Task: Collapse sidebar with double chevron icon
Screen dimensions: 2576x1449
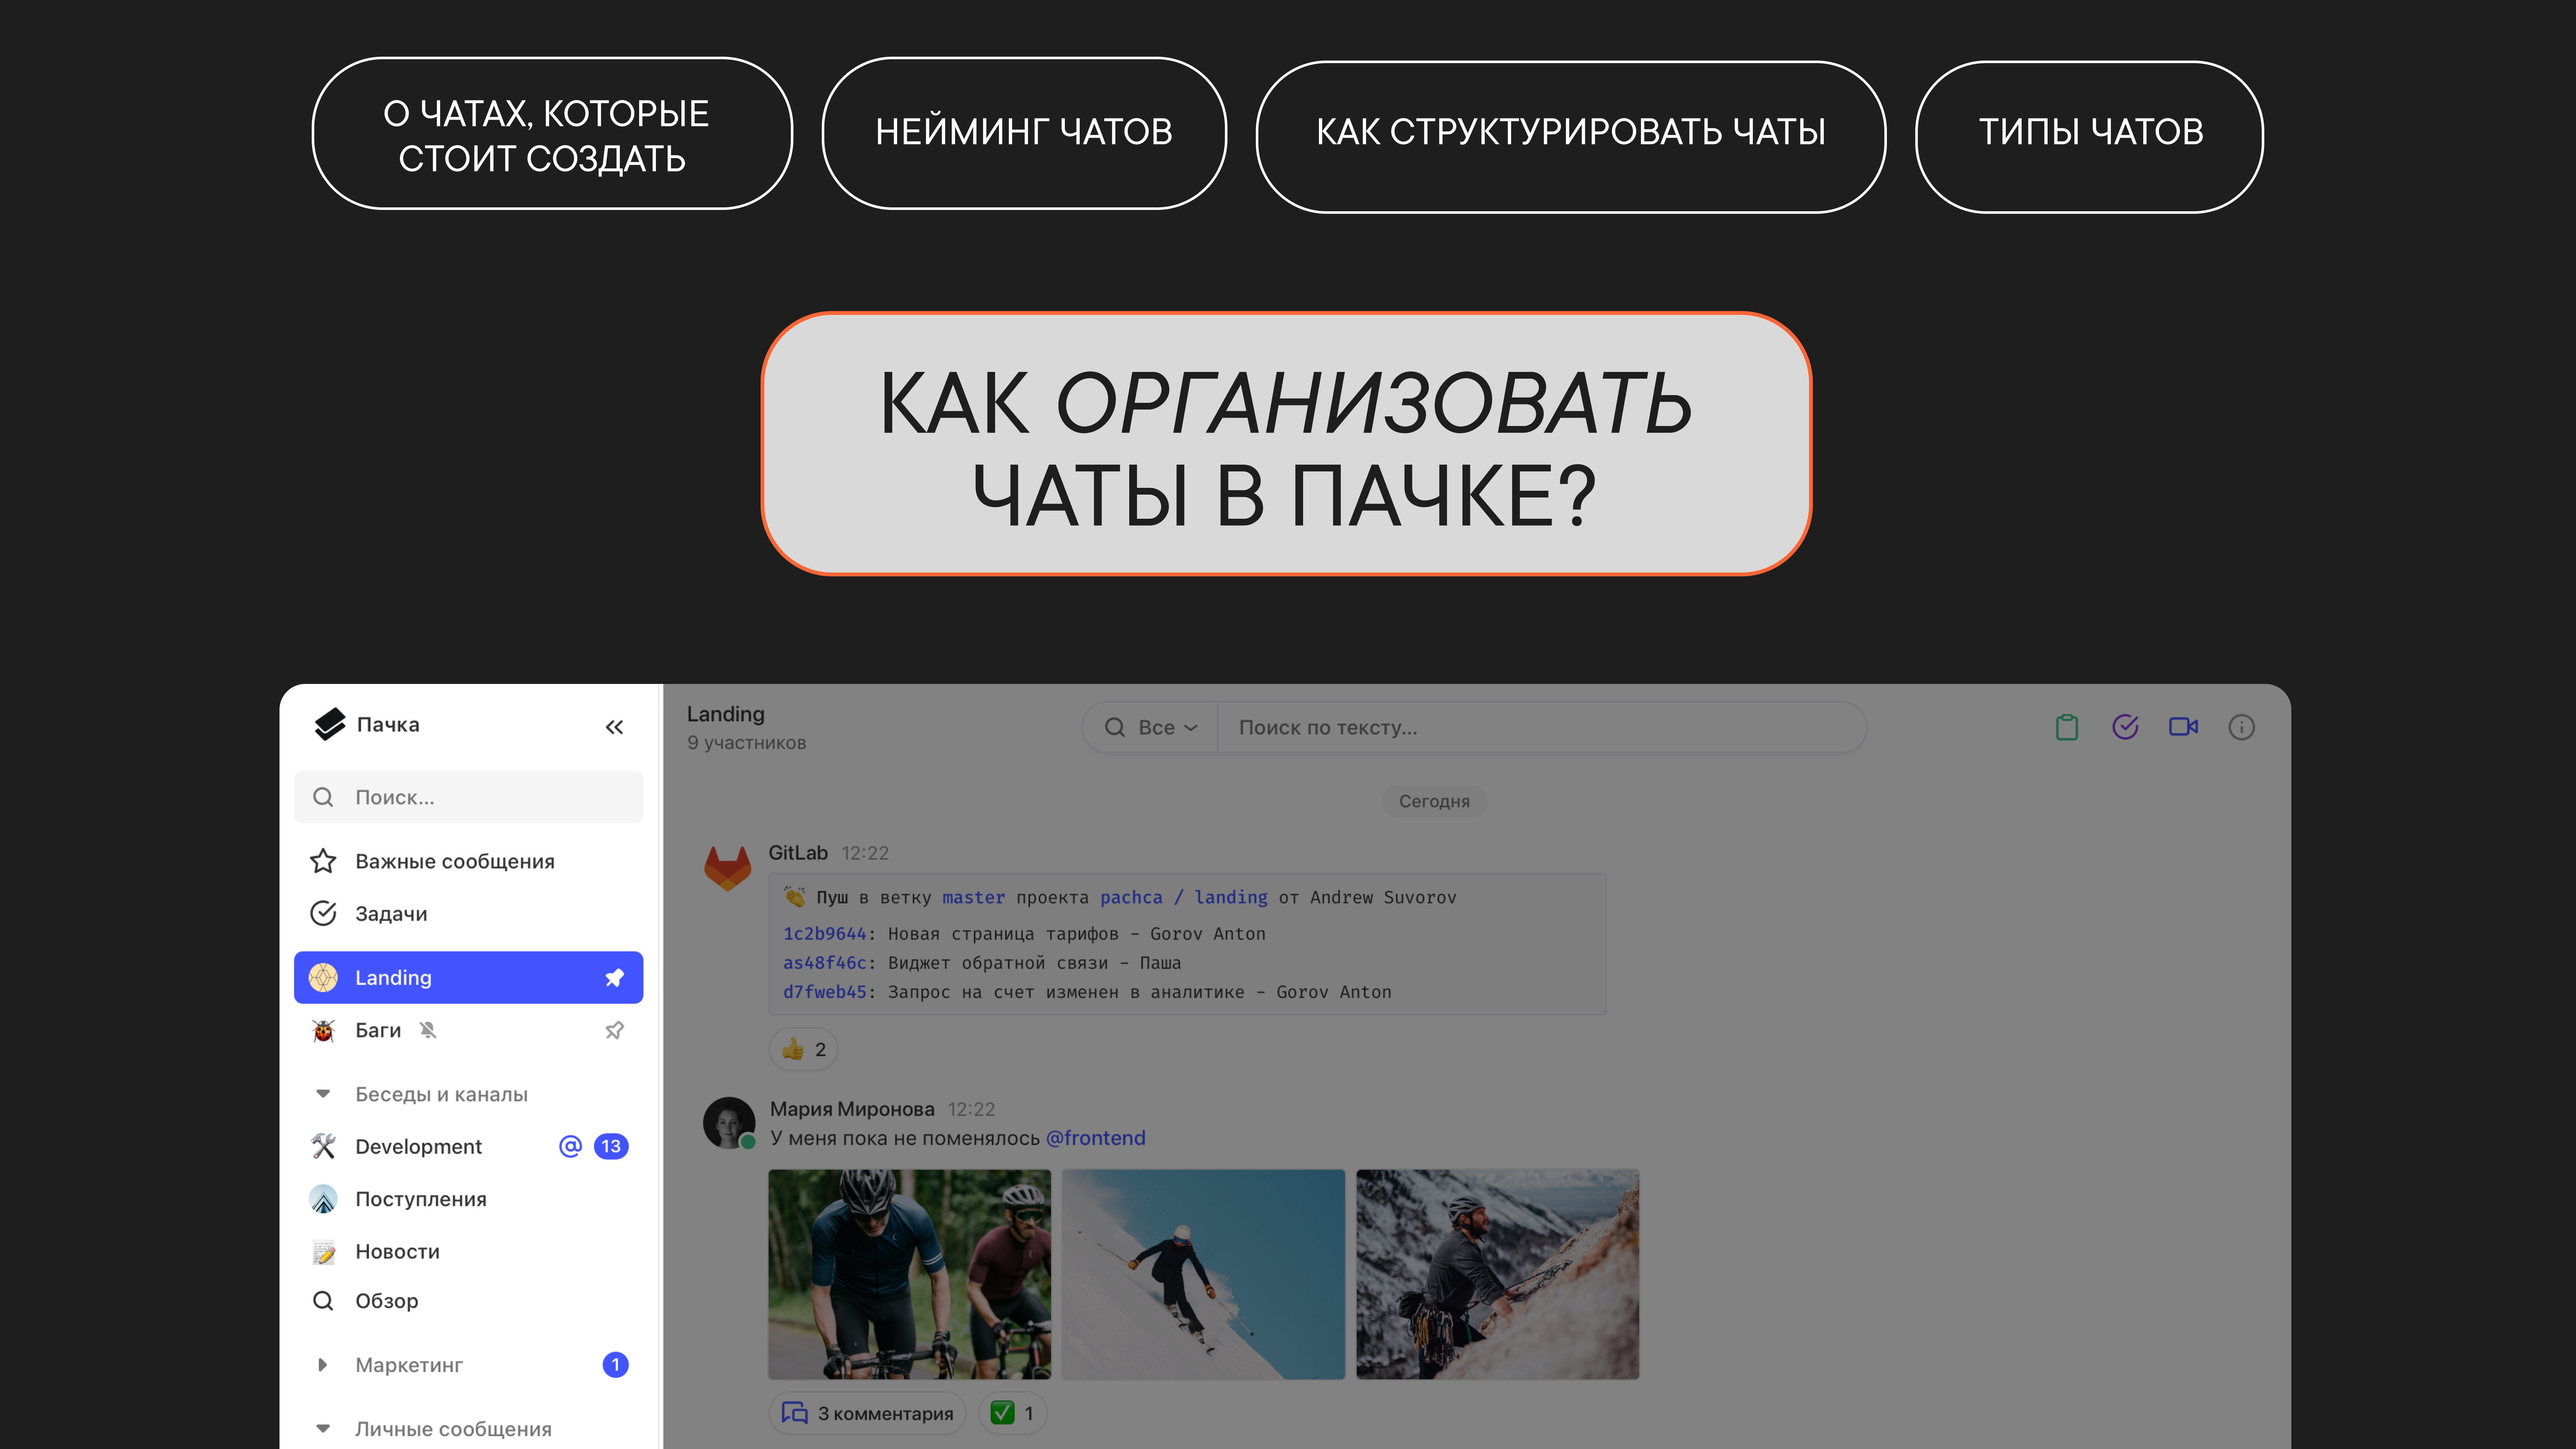Action: point(614,727)
